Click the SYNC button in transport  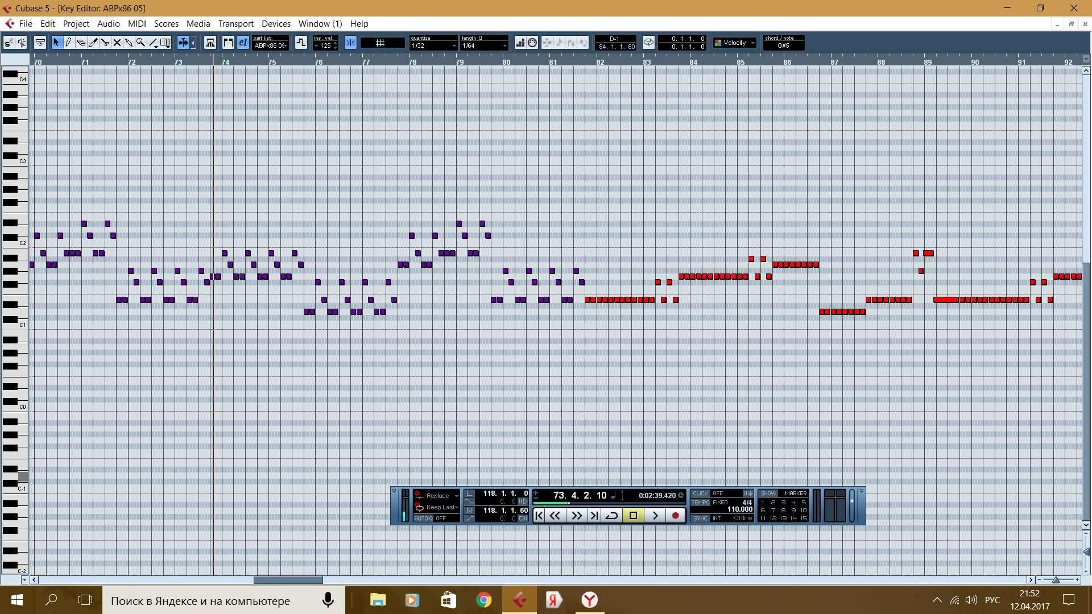[x=701, y=518]
